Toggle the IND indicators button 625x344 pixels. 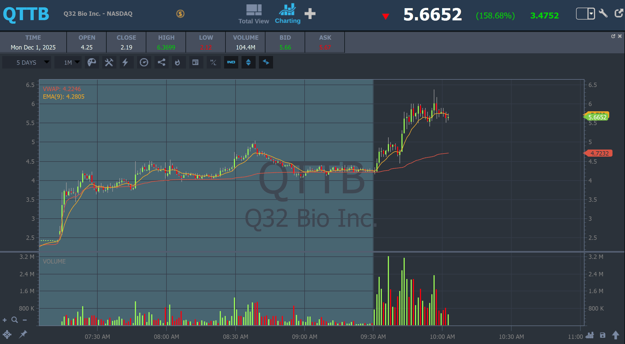coord(231,62)
